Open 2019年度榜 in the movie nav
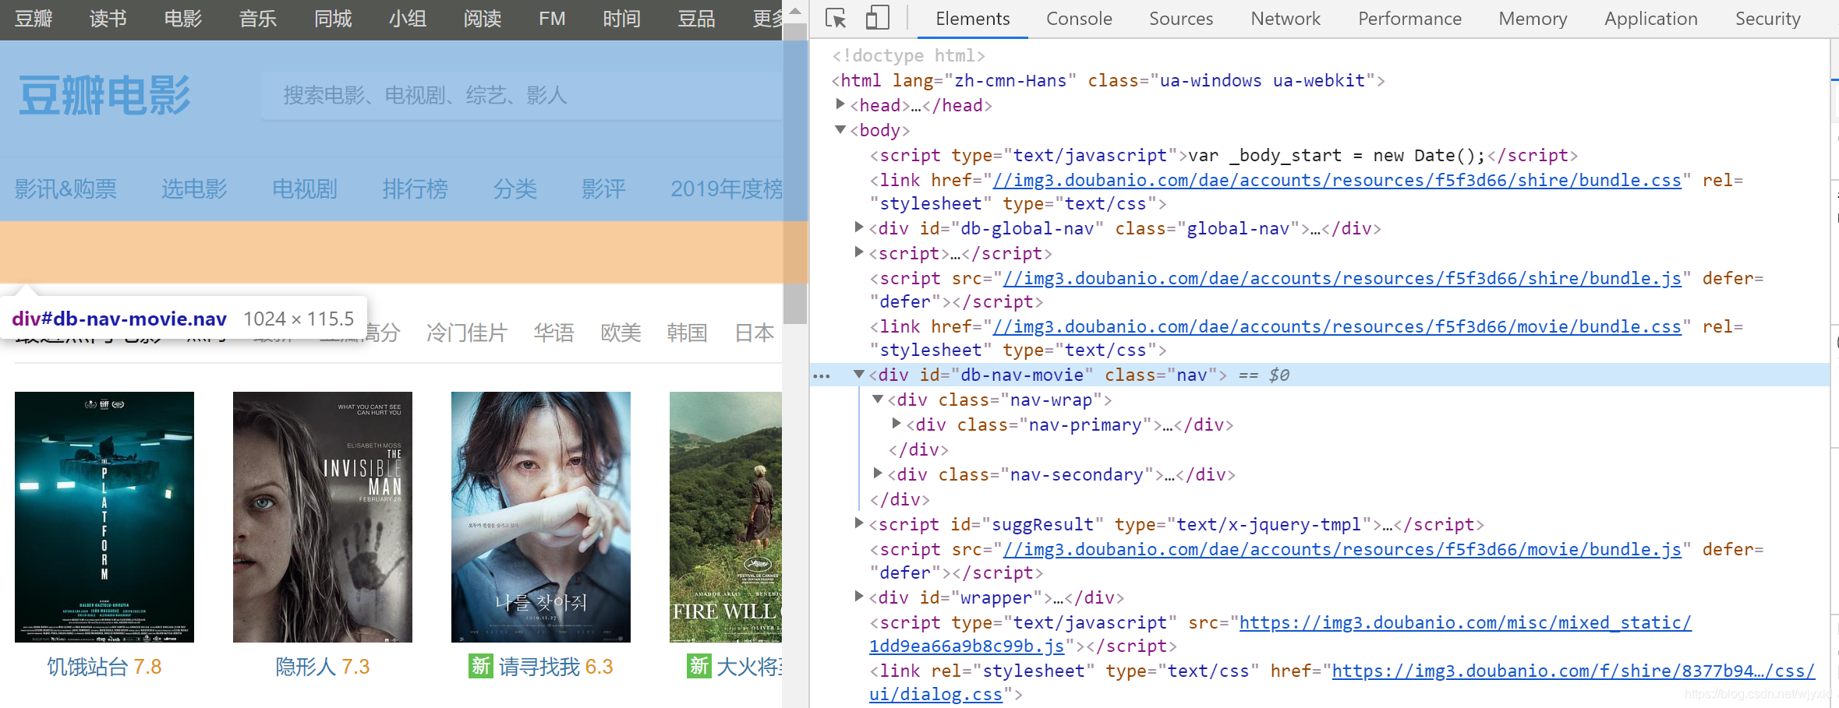The width and height of the screenshot is (1839, 708). click(727, 188)
